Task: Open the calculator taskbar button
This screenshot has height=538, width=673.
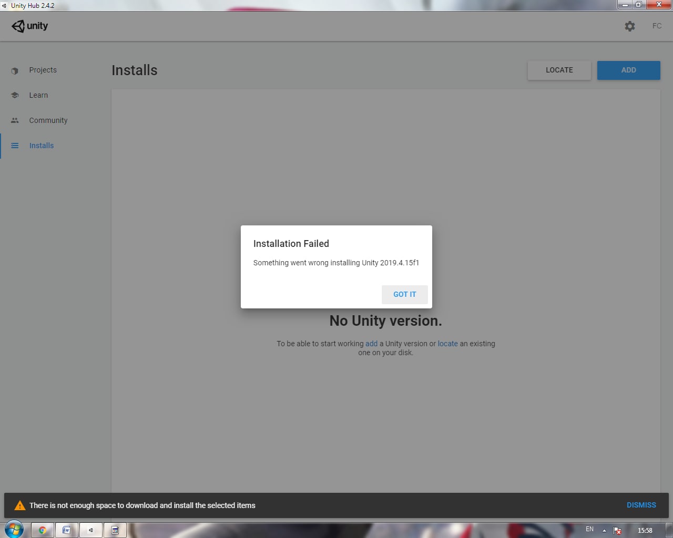Action: pyautogui.click(x=115, y=530)
